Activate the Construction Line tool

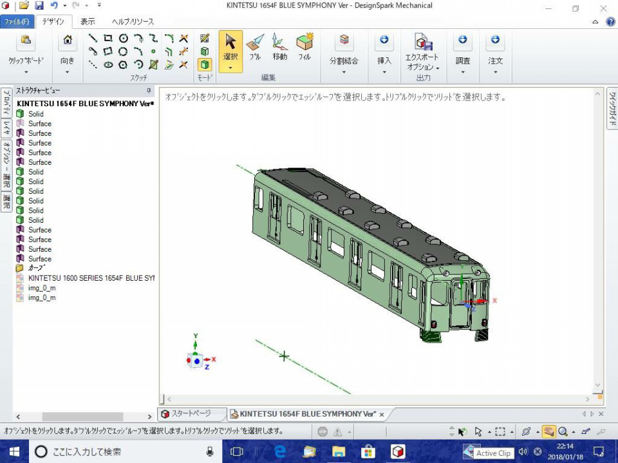pyautogui.click(x=93, y=64)
